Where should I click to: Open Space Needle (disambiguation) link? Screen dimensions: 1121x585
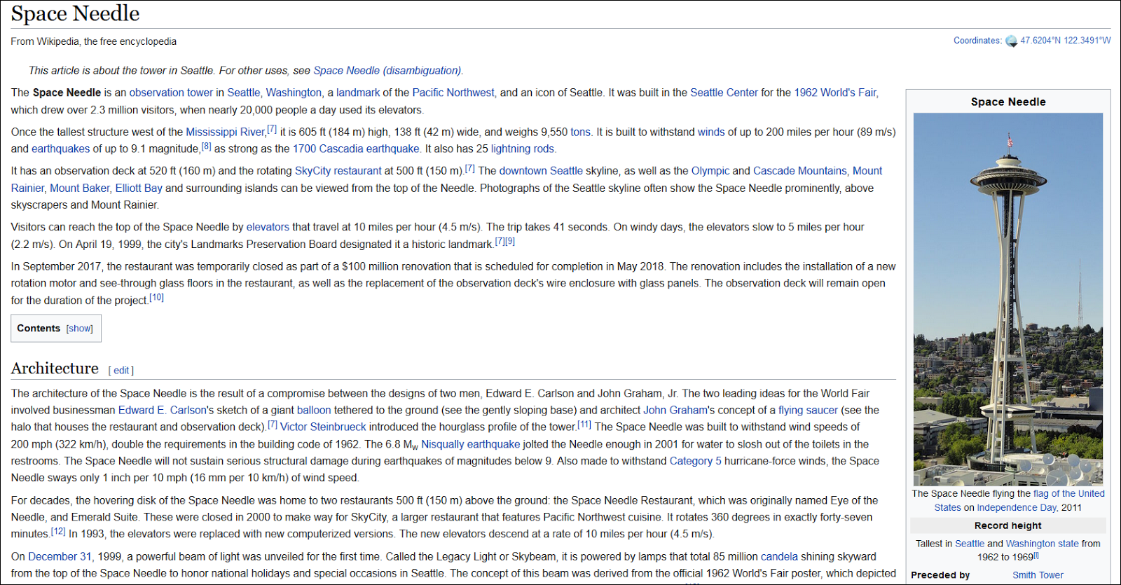point(387,71)
